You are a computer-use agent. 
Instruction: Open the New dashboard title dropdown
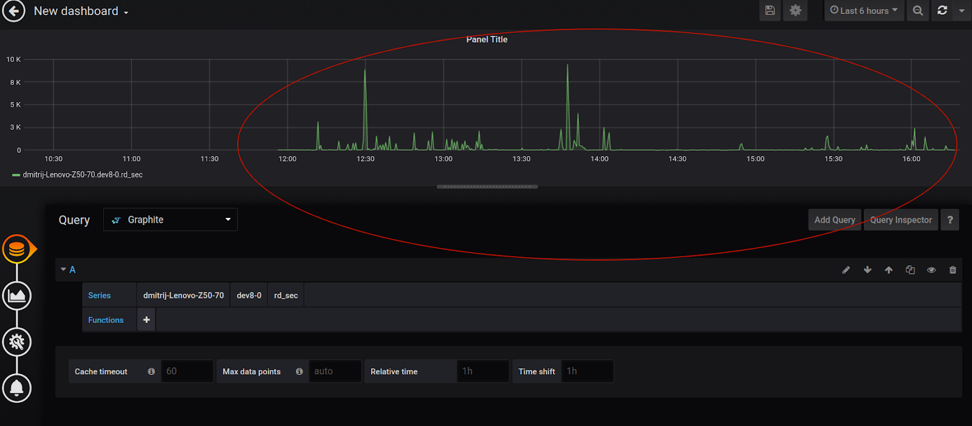tap(81, 11)
